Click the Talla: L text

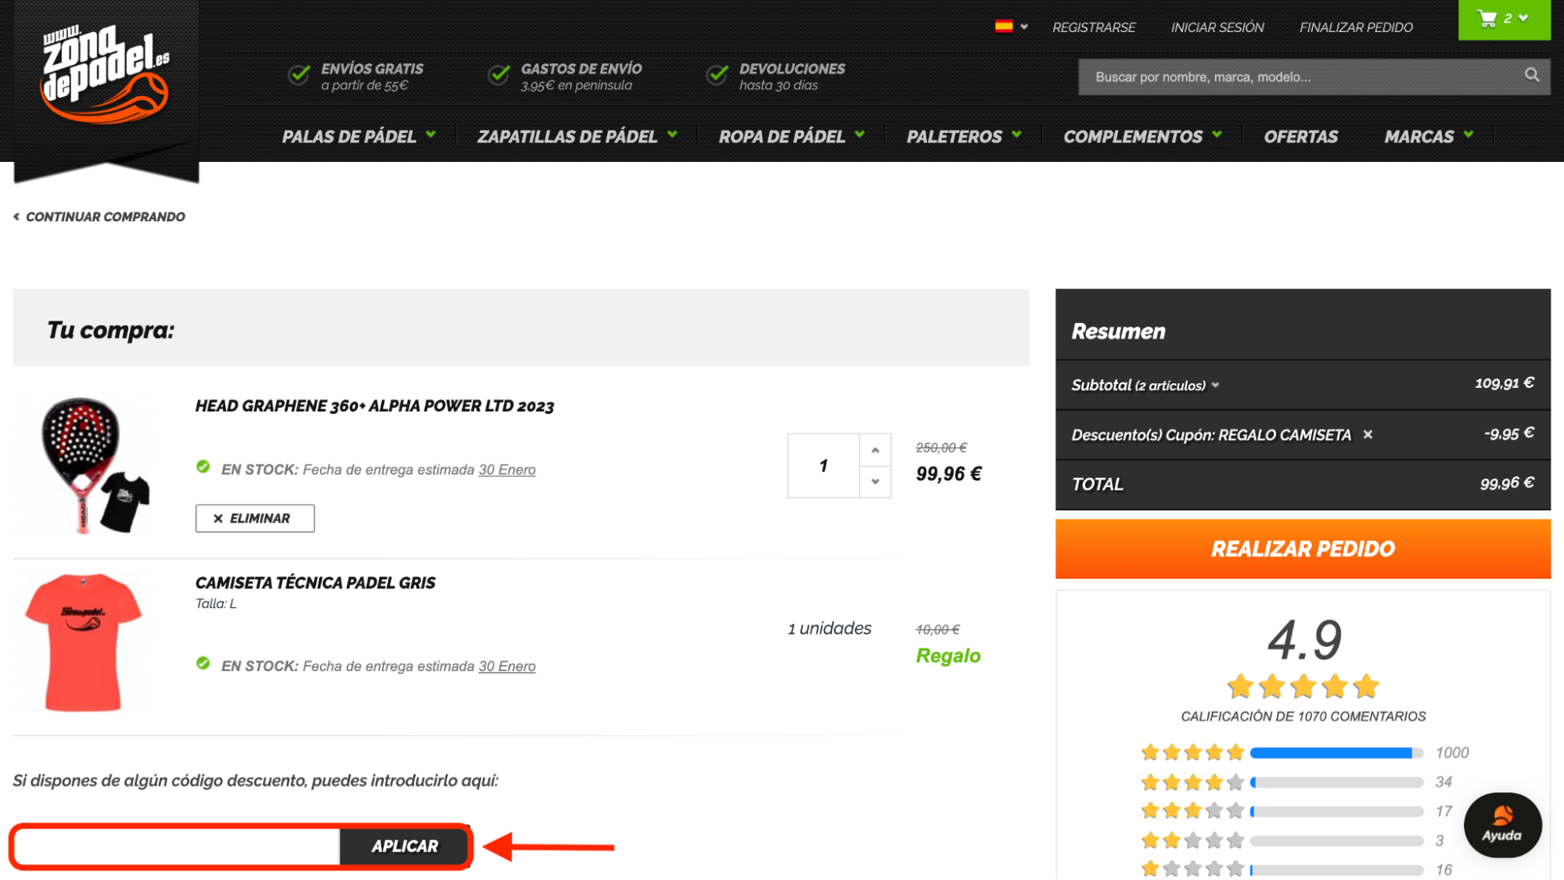tap(216, 604)
